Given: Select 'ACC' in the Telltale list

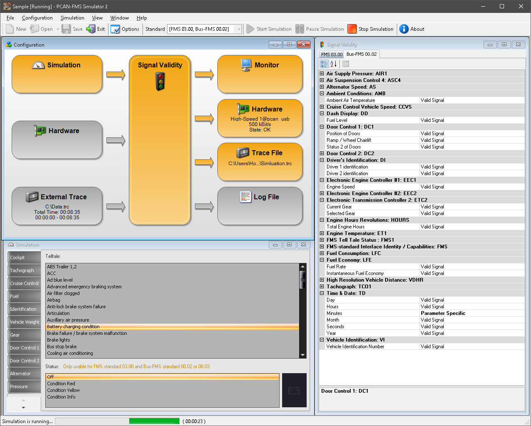Looking at the screenshot, I should (x=172, y=273).
